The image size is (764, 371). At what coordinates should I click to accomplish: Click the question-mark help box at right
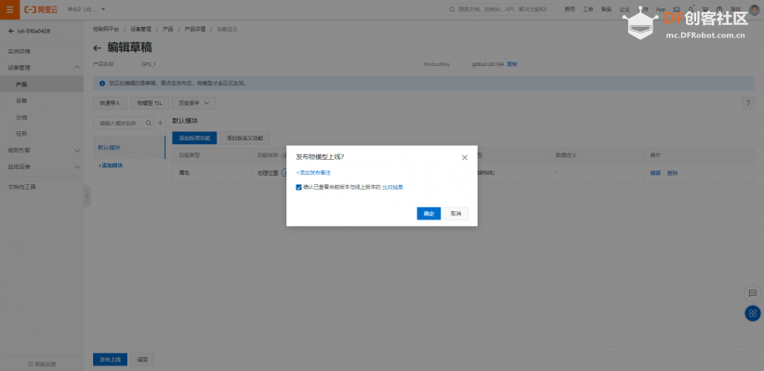click(x=747, y=103)
